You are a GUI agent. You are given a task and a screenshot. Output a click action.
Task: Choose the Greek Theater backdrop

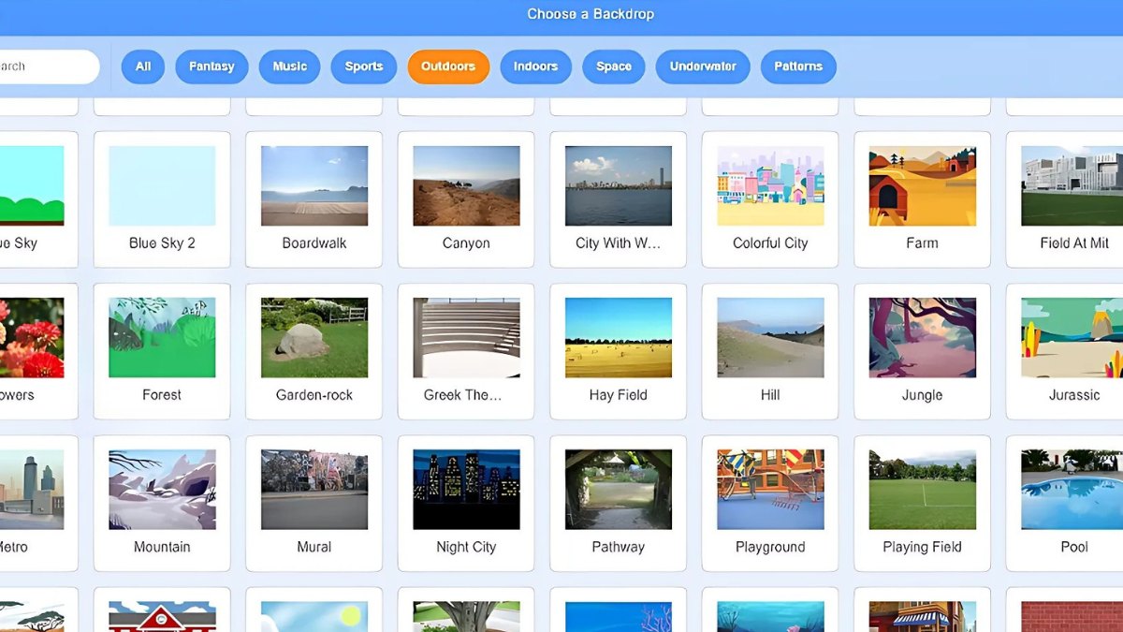click(466, 351)
